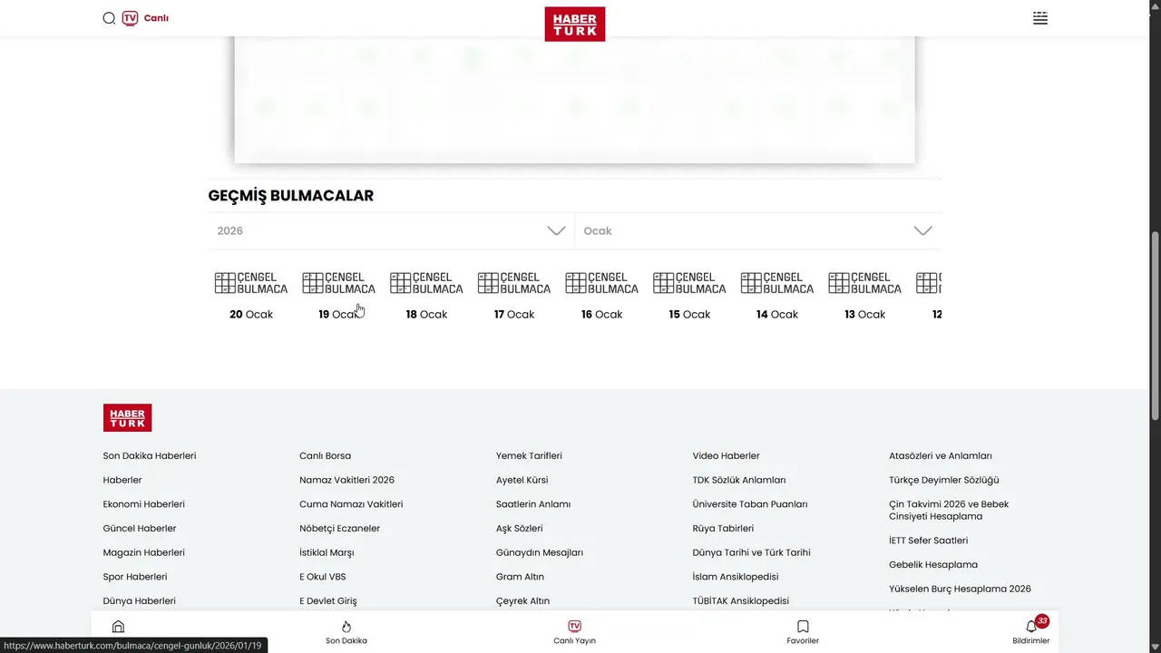Viewport: 1161px width, 653px height.
Task: Open the 16 Ocak Çengel Bulmaca puzzle
Action: 601,295
